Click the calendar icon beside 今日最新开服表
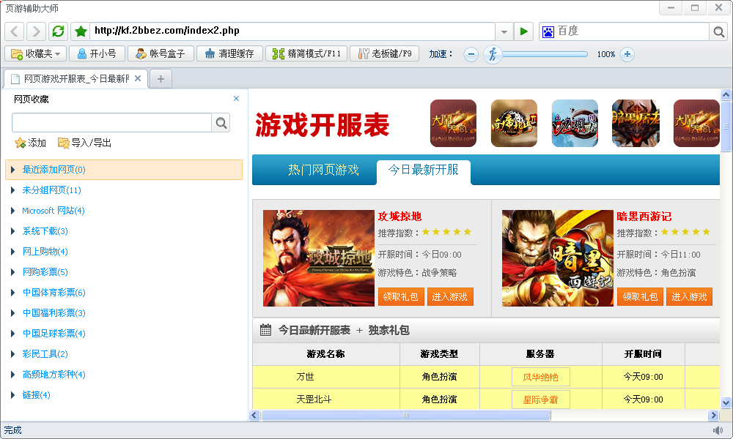733x439 pixels. tap(265, 330)
